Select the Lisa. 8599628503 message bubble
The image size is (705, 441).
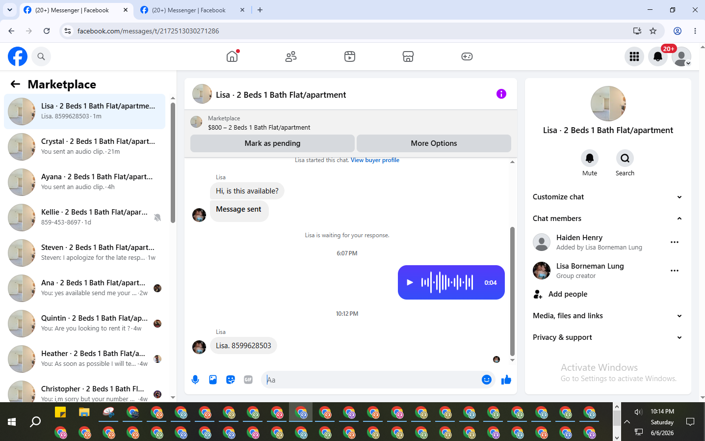point(243,346)
